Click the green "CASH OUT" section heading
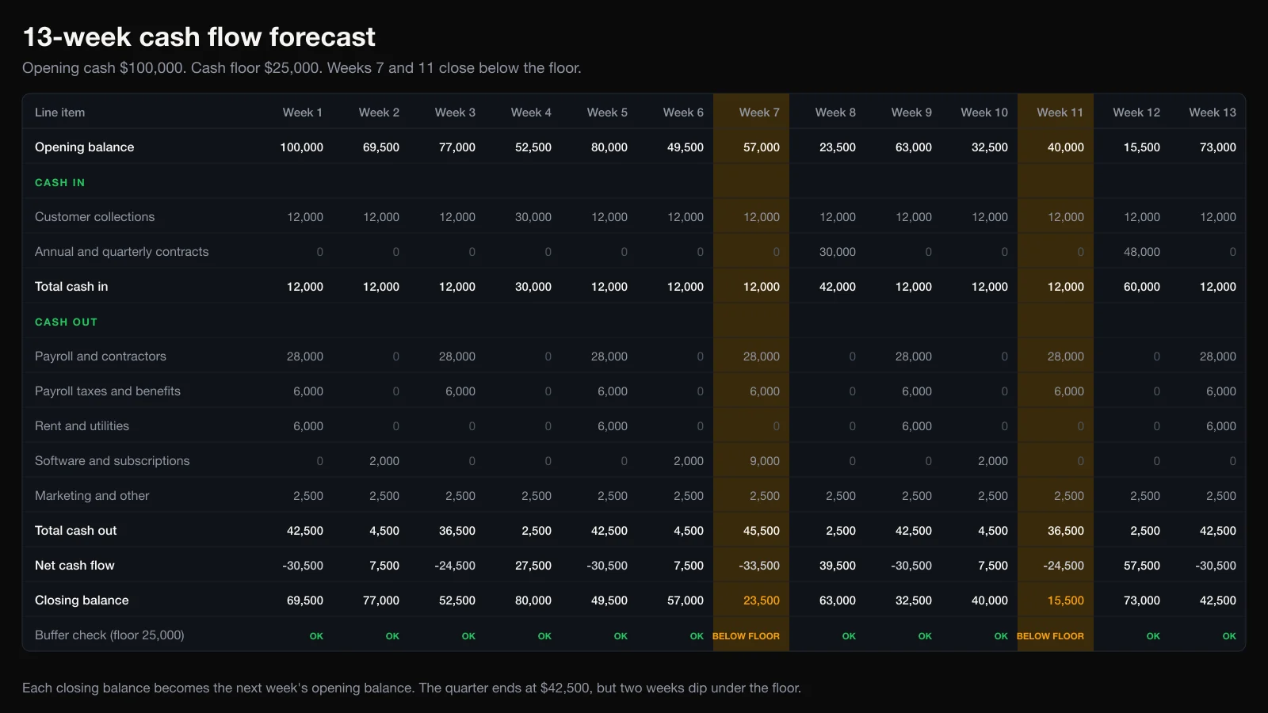The height and width of the screenshot is (713, 1268). [66, 322]
